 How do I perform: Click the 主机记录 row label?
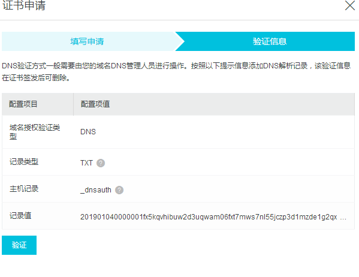(x=24, y=189)
